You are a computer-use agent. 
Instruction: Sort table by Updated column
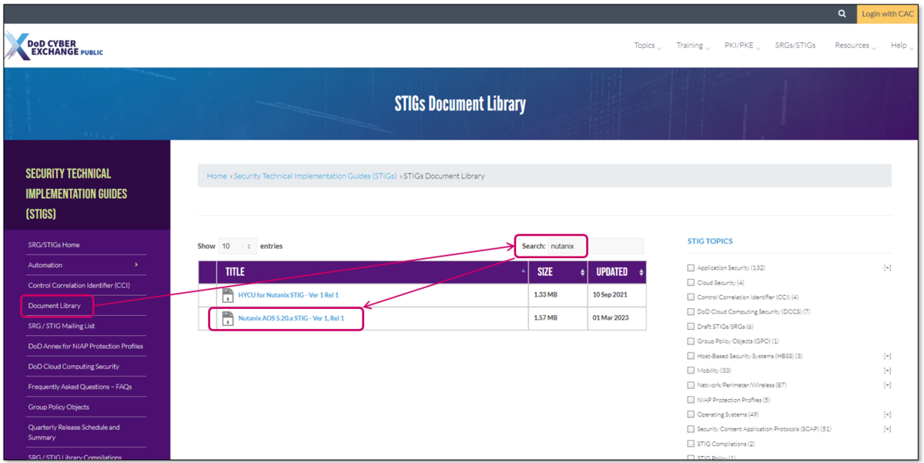click(x=618, y=272)
